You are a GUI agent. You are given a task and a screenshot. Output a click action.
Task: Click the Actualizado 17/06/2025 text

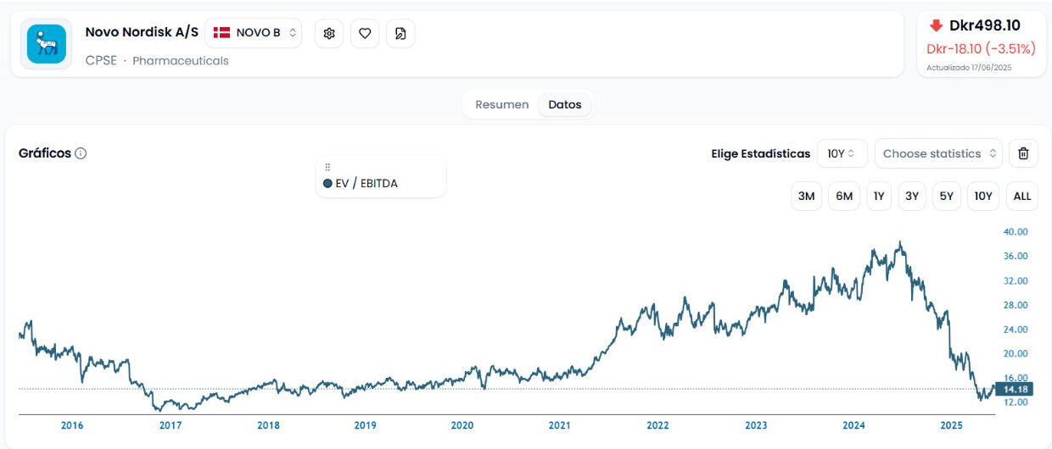969,68
